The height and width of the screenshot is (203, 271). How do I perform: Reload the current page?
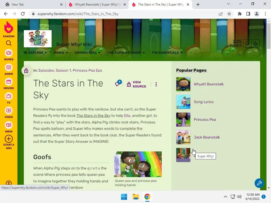pyautogui.click(x=23, y=14)
